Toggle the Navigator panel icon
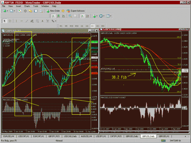The width and height of the screenshot is (191, 143). [30, 11]
